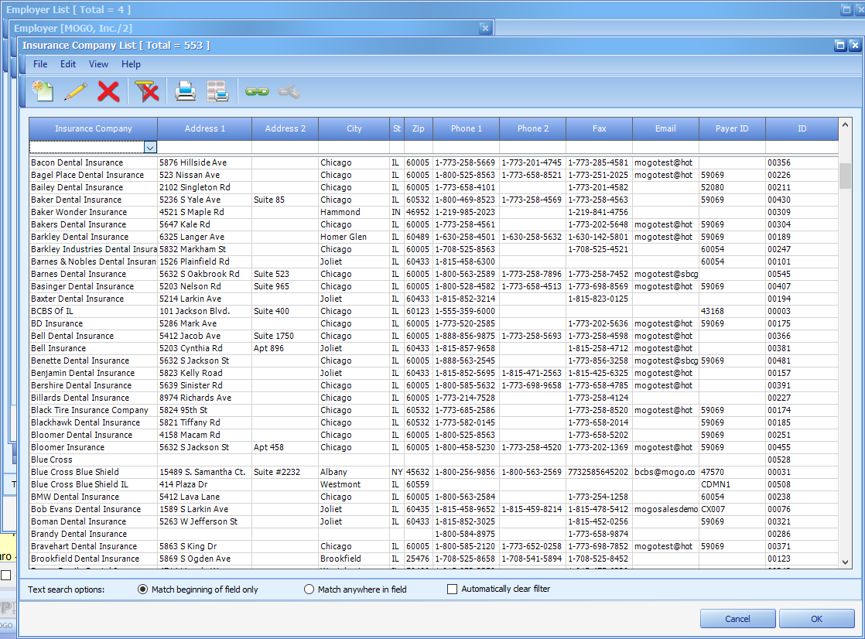
Task: Click the gray broken chain unlink icon
Action: pyautogui.click(x=289, y=91)
